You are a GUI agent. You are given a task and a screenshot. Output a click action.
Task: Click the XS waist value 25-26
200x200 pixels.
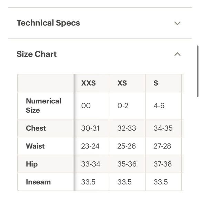(127, 146)
